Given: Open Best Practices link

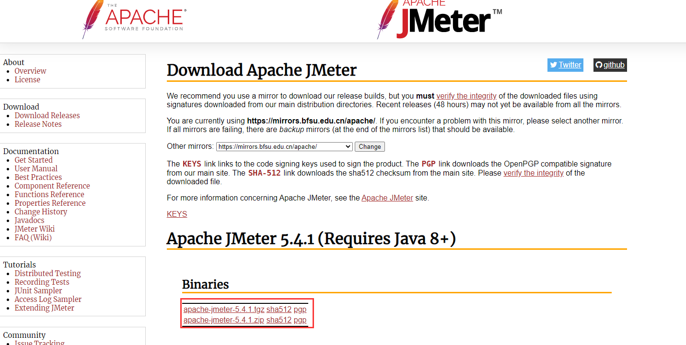Looking at the screenshot, I should 38,177.
